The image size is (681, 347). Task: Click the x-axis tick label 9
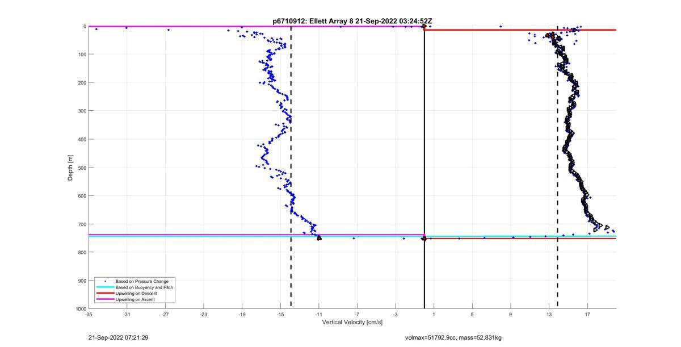pyautogui.click(x=511, y=314)
